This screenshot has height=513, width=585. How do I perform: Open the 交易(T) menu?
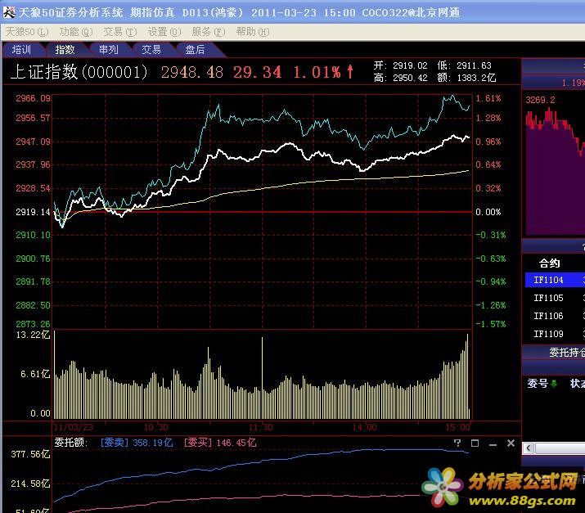(x=119, y=32)
